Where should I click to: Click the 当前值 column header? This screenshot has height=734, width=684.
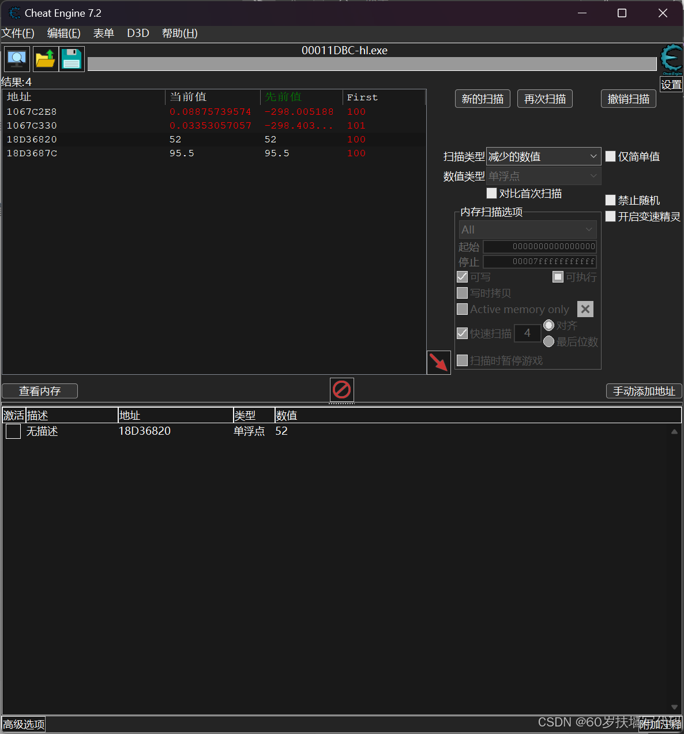point(213,97)
